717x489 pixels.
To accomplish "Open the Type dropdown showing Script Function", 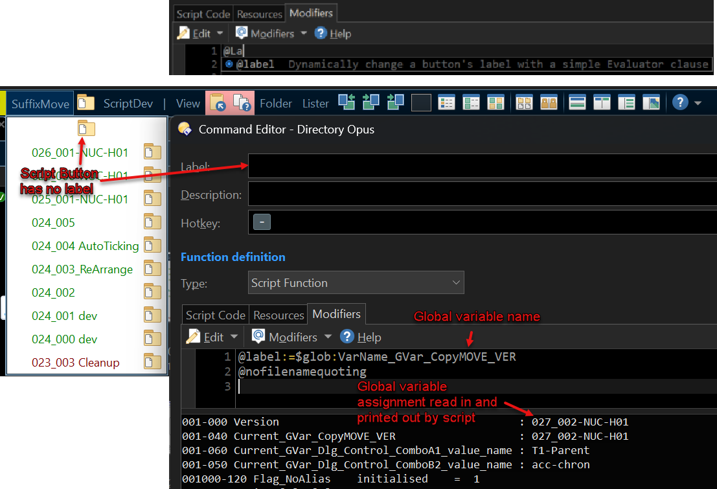I will pos(356,283).
